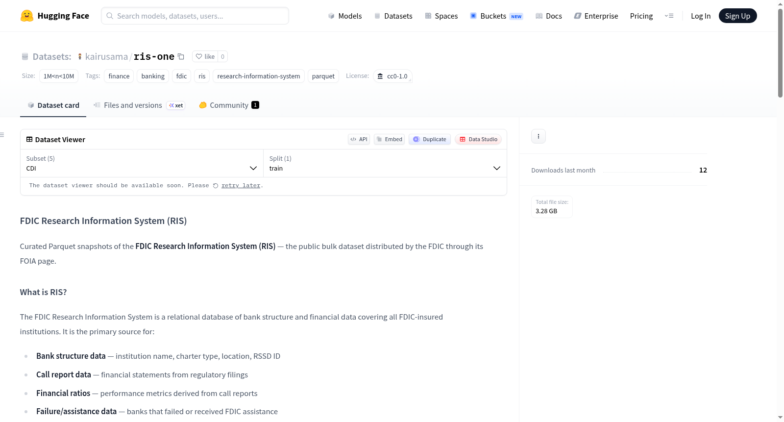Image resolution: width=784 pixels, height=422 pixels.
Task: Select the research-information-system tag
Action: [x=259, y=76]
